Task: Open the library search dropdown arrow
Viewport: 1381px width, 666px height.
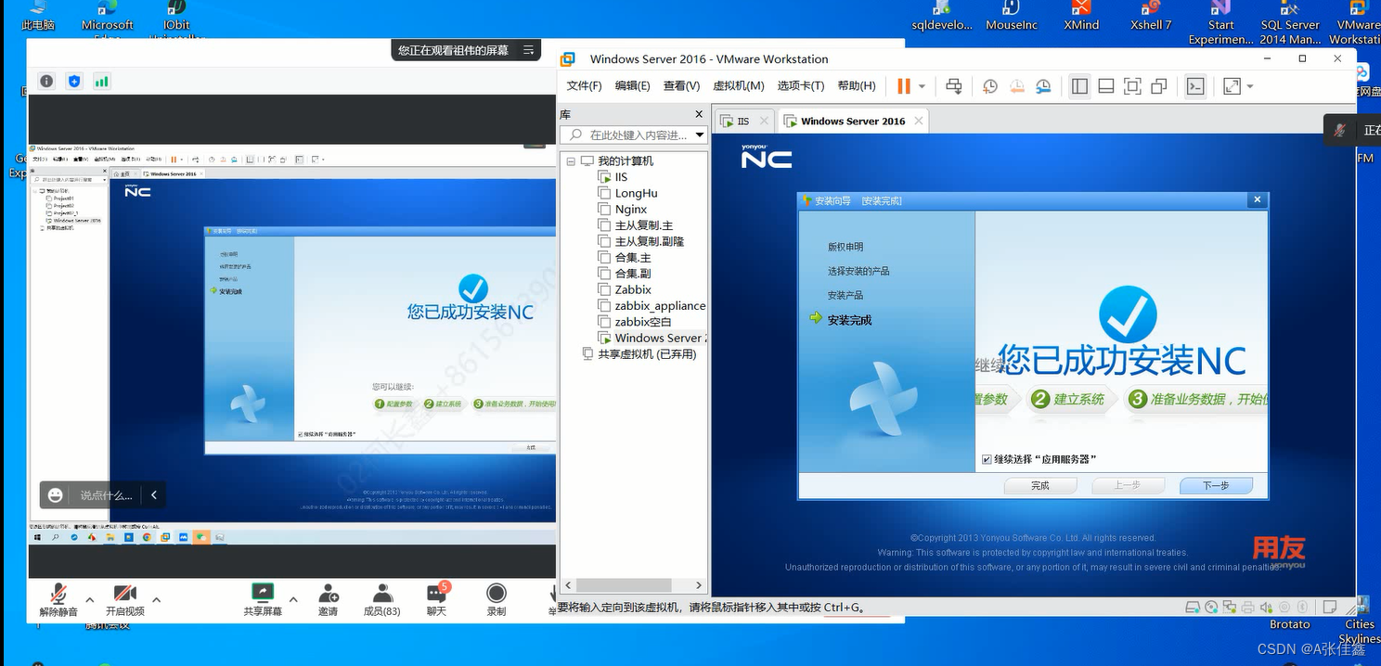Action: 700,135
